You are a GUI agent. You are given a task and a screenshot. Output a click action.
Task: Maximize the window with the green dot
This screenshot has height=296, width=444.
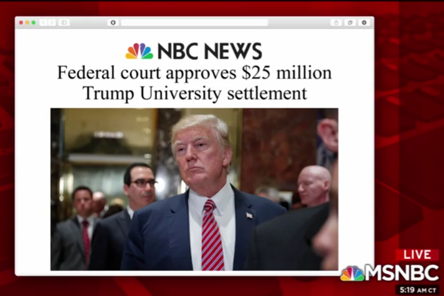[34, 22]
